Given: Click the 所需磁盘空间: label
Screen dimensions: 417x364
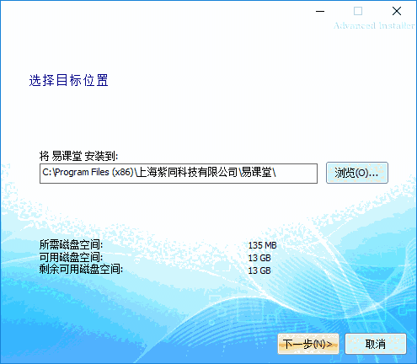Looking at the screenshot, I should [x=71, y=244].
